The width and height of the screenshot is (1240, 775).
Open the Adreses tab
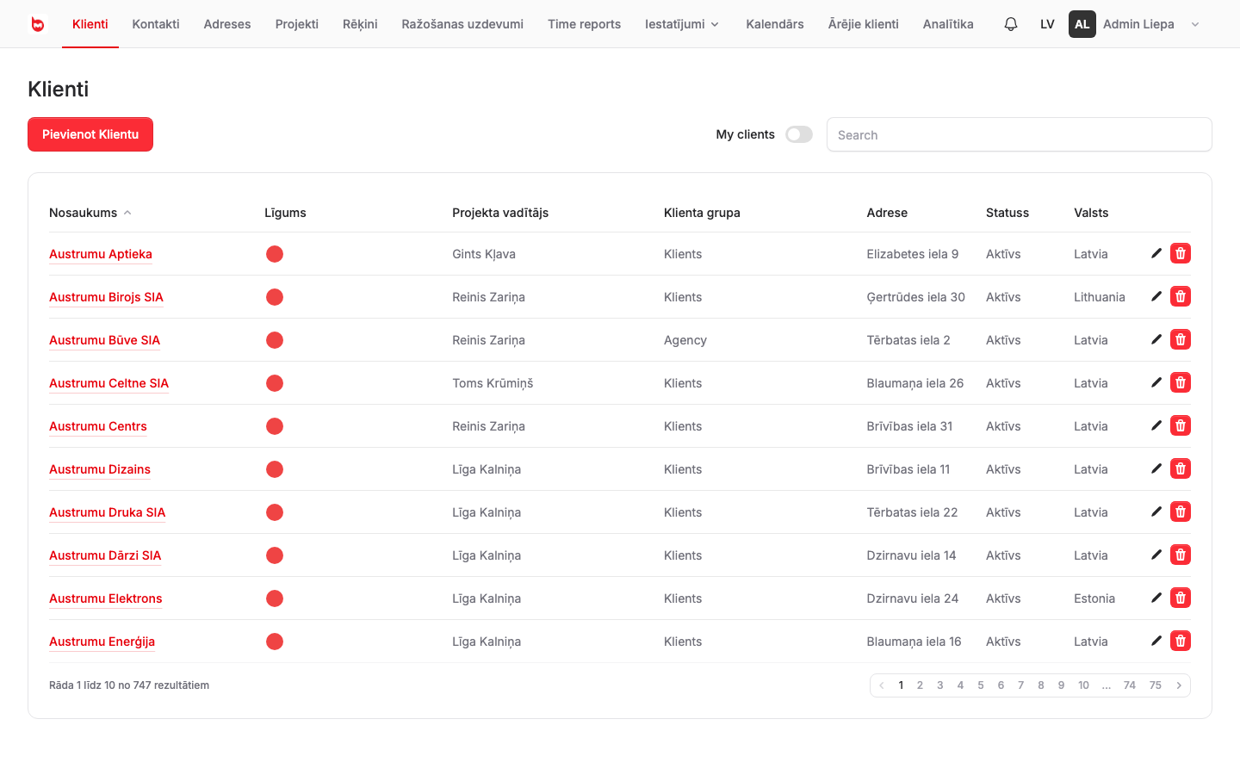[227, 24]
